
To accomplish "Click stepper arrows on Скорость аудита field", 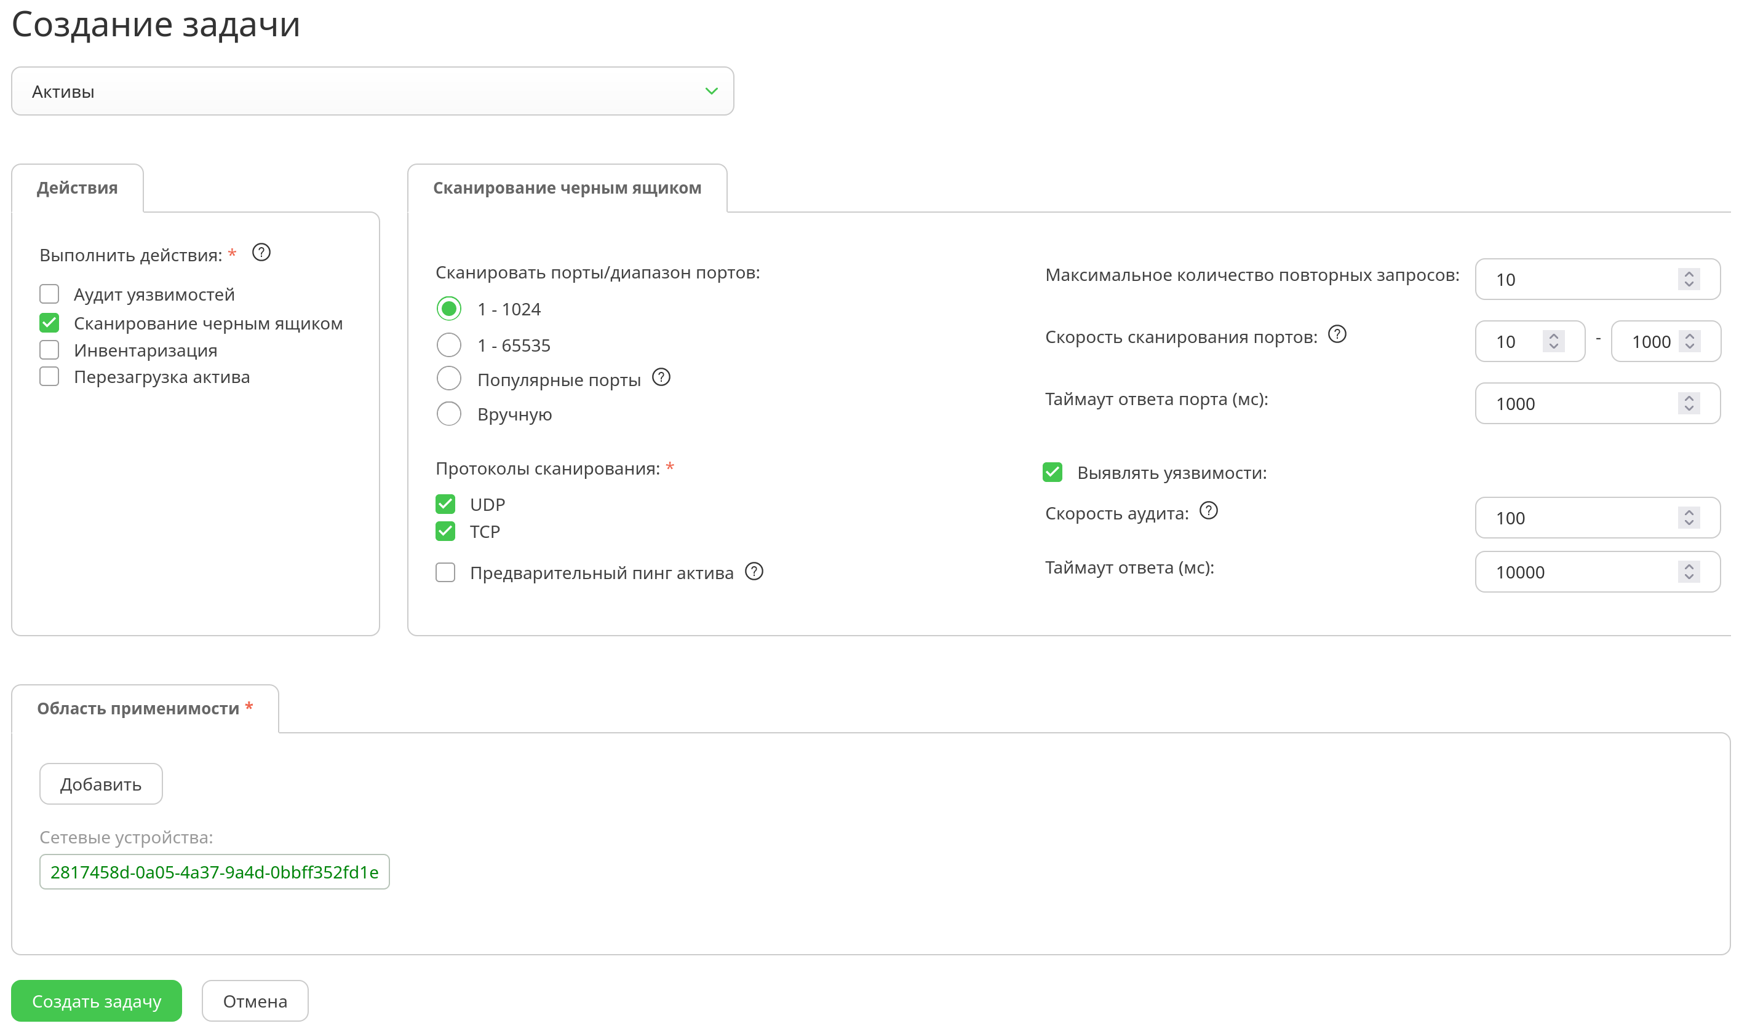I will [x=1688, y=518].
